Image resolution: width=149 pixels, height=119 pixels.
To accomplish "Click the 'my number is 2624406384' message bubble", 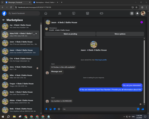I will 61,101.
